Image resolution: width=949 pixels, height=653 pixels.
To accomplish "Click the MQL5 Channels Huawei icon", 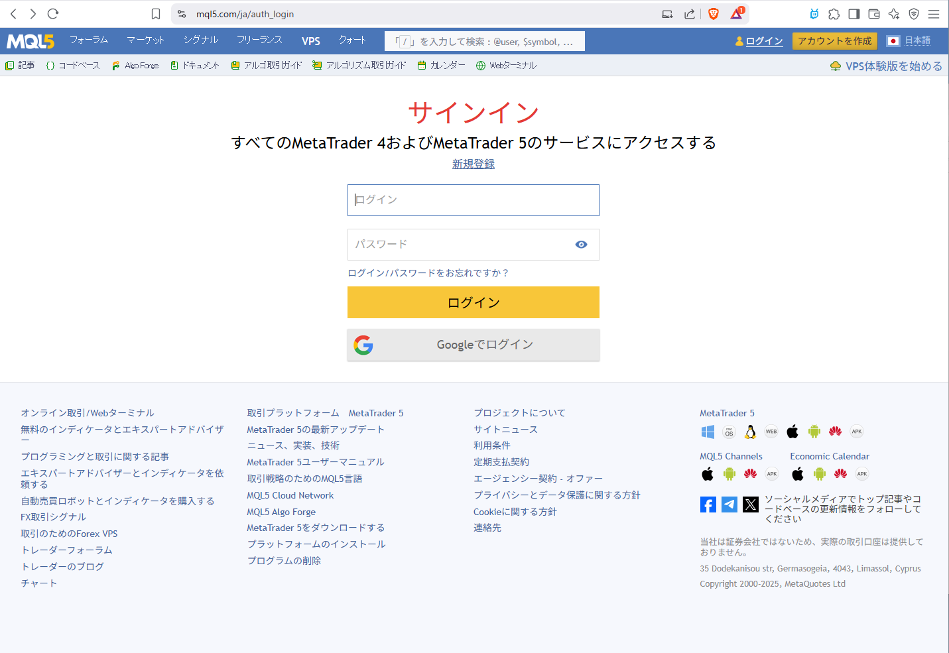I will pos(750,474).
